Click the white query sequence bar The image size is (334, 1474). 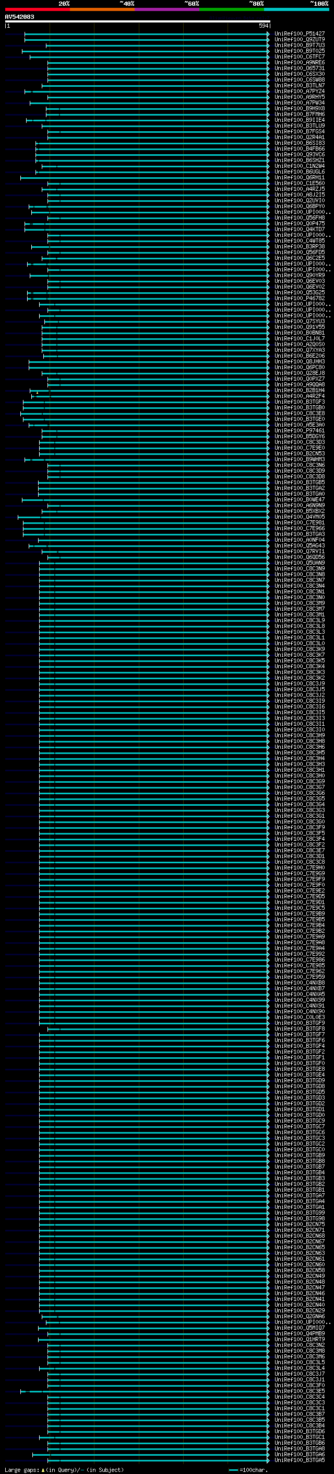138,21
